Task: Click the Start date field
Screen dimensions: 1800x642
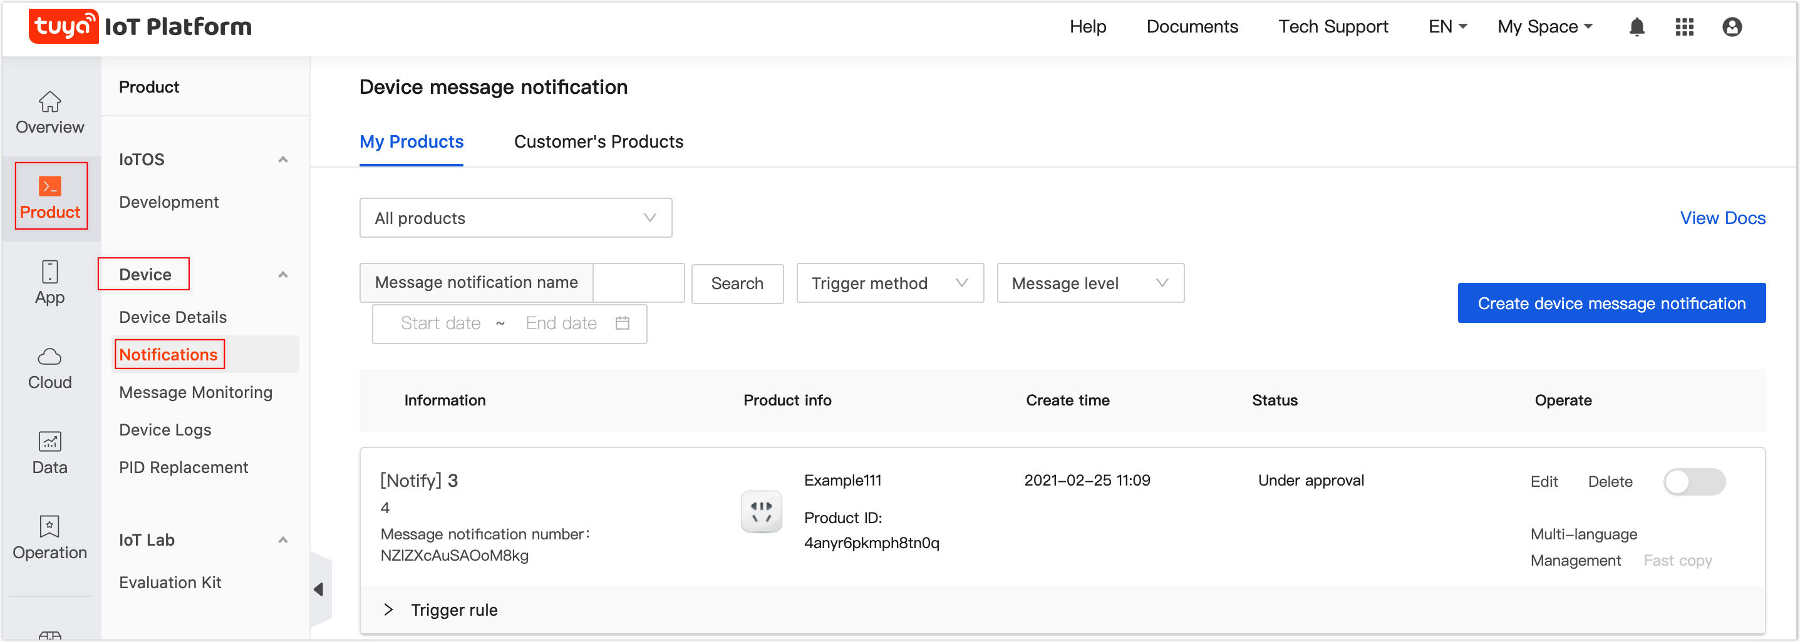Action: [x=440, y=323]
